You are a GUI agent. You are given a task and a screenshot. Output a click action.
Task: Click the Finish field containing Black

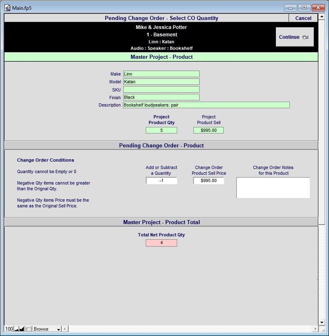pos(161,97)
